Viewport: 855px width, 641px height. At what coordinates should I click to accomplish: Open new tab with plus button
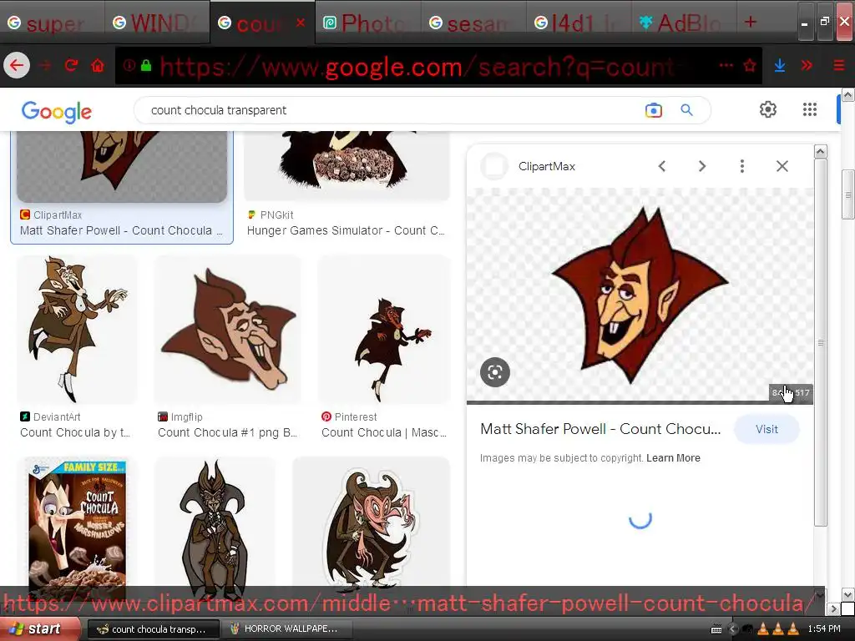tap(751, 22)
